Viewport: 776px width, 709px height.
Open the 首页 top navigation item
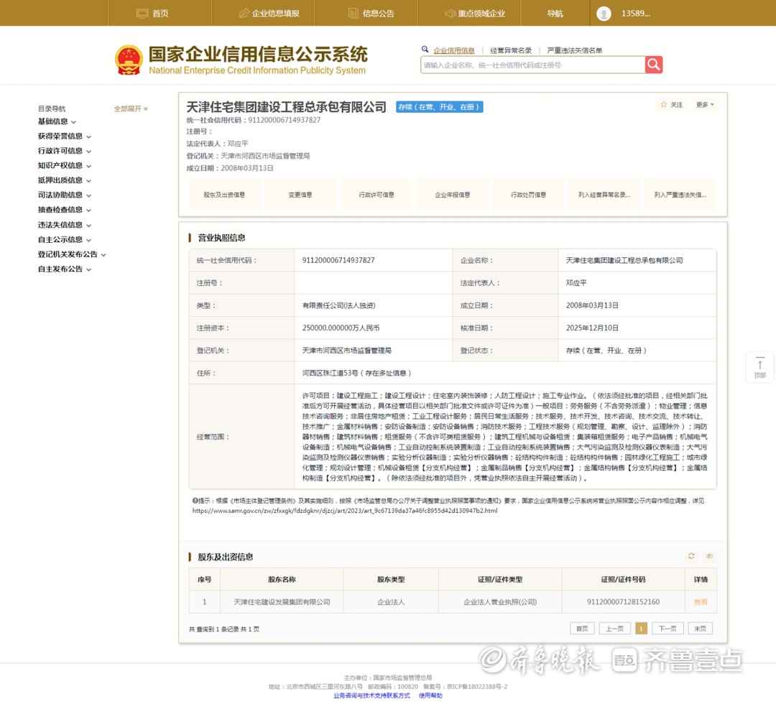(152, 14)
